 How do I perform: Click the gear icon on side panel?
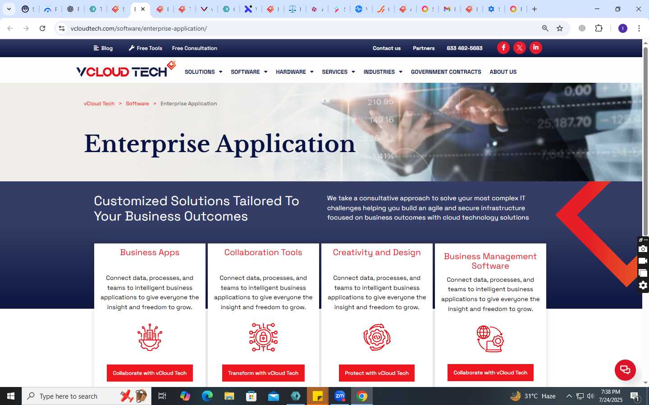(x=643, y=285)
